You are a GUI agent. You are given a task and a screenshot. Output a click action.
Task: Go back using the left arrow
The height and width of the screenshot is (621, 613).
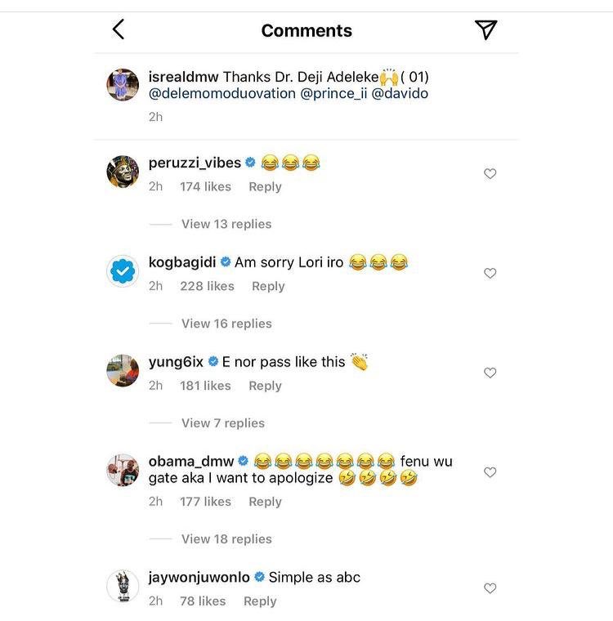119,30
